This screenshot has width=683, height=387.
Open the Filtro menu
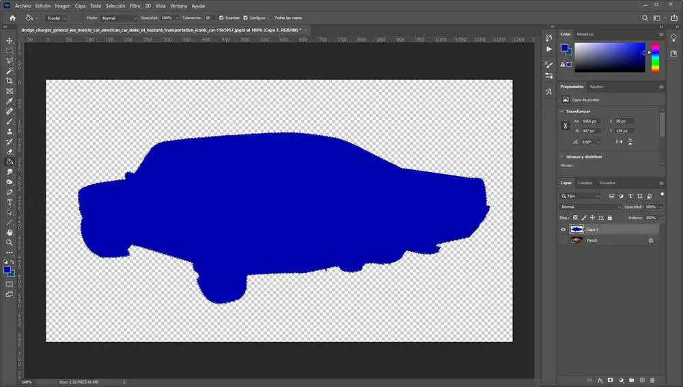(x=136, y=5)
